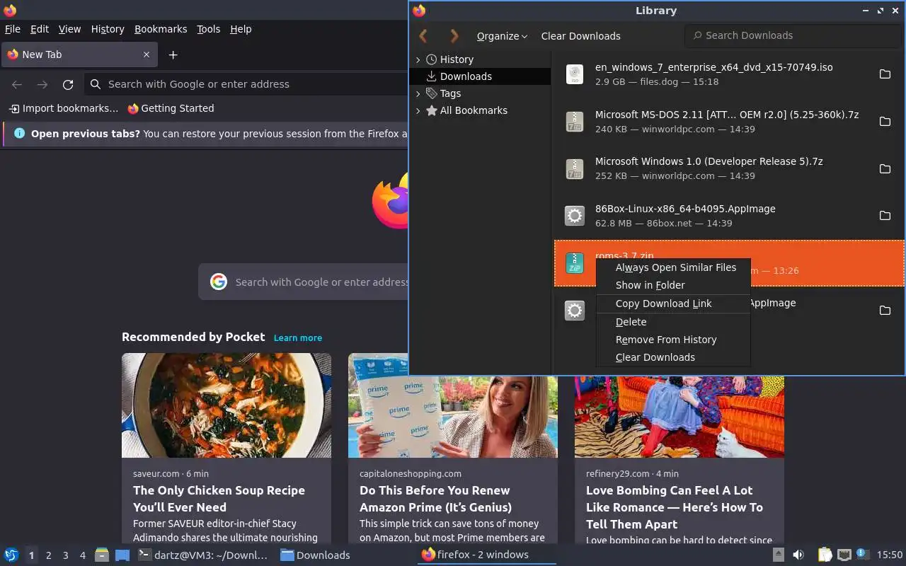Choose Show in Folder from context menu
The width and height of the screenshot is (906, 566).
[673, 285]
